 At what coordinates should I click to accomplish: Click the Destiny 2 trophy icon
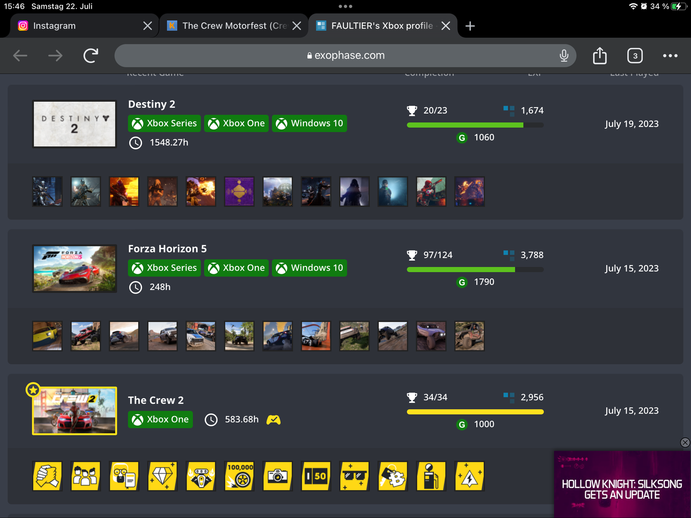[412, 111]
